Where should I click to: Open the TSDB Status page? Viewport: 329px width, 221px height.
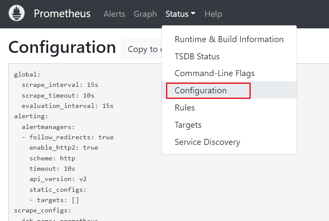point(197,56)
